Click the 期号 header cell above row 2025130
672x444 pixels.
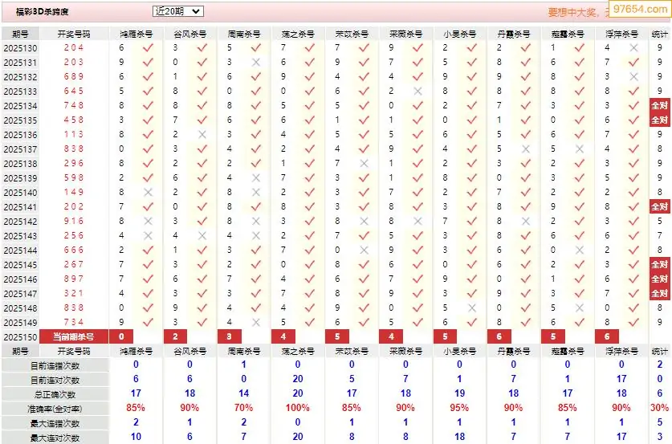[x=20, y=34]
